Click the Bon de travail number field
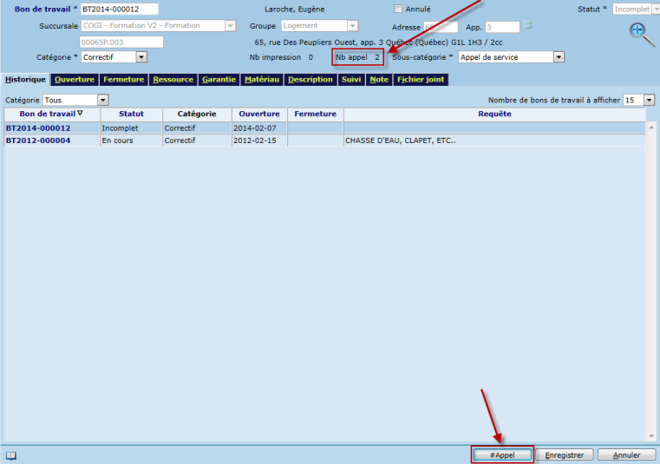 click(x=119, y=10)
